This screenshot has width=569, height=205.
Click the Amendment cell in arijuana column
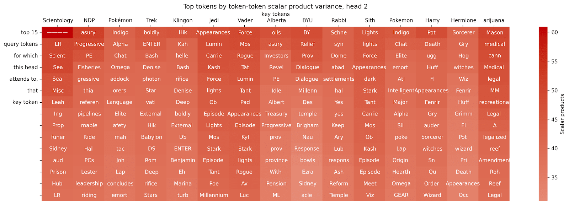point(494,160)
